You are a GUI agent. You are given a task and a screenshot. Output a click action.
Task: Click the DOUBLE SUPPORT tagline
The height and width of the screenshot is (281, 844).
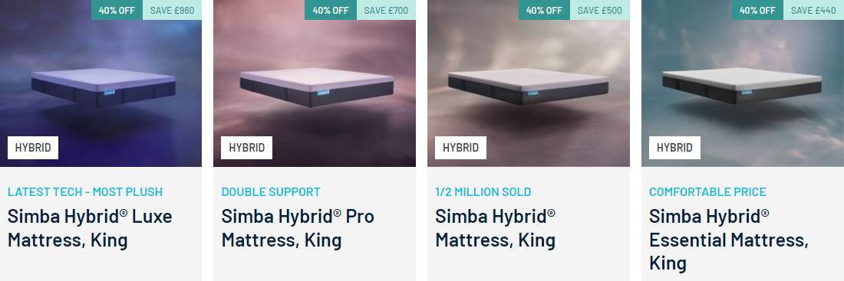(x=271, y=192)
